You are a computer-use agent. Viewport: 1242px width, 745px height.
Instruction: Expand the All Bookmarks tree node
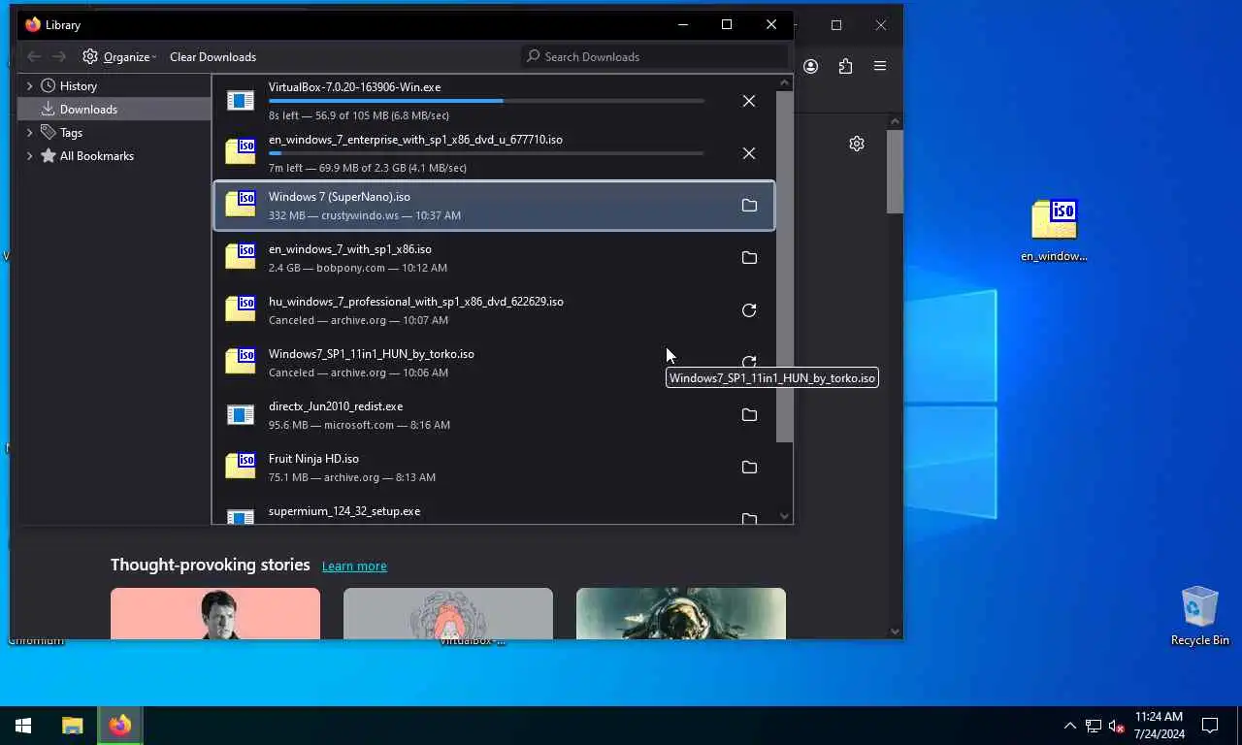tap(29, 156)
